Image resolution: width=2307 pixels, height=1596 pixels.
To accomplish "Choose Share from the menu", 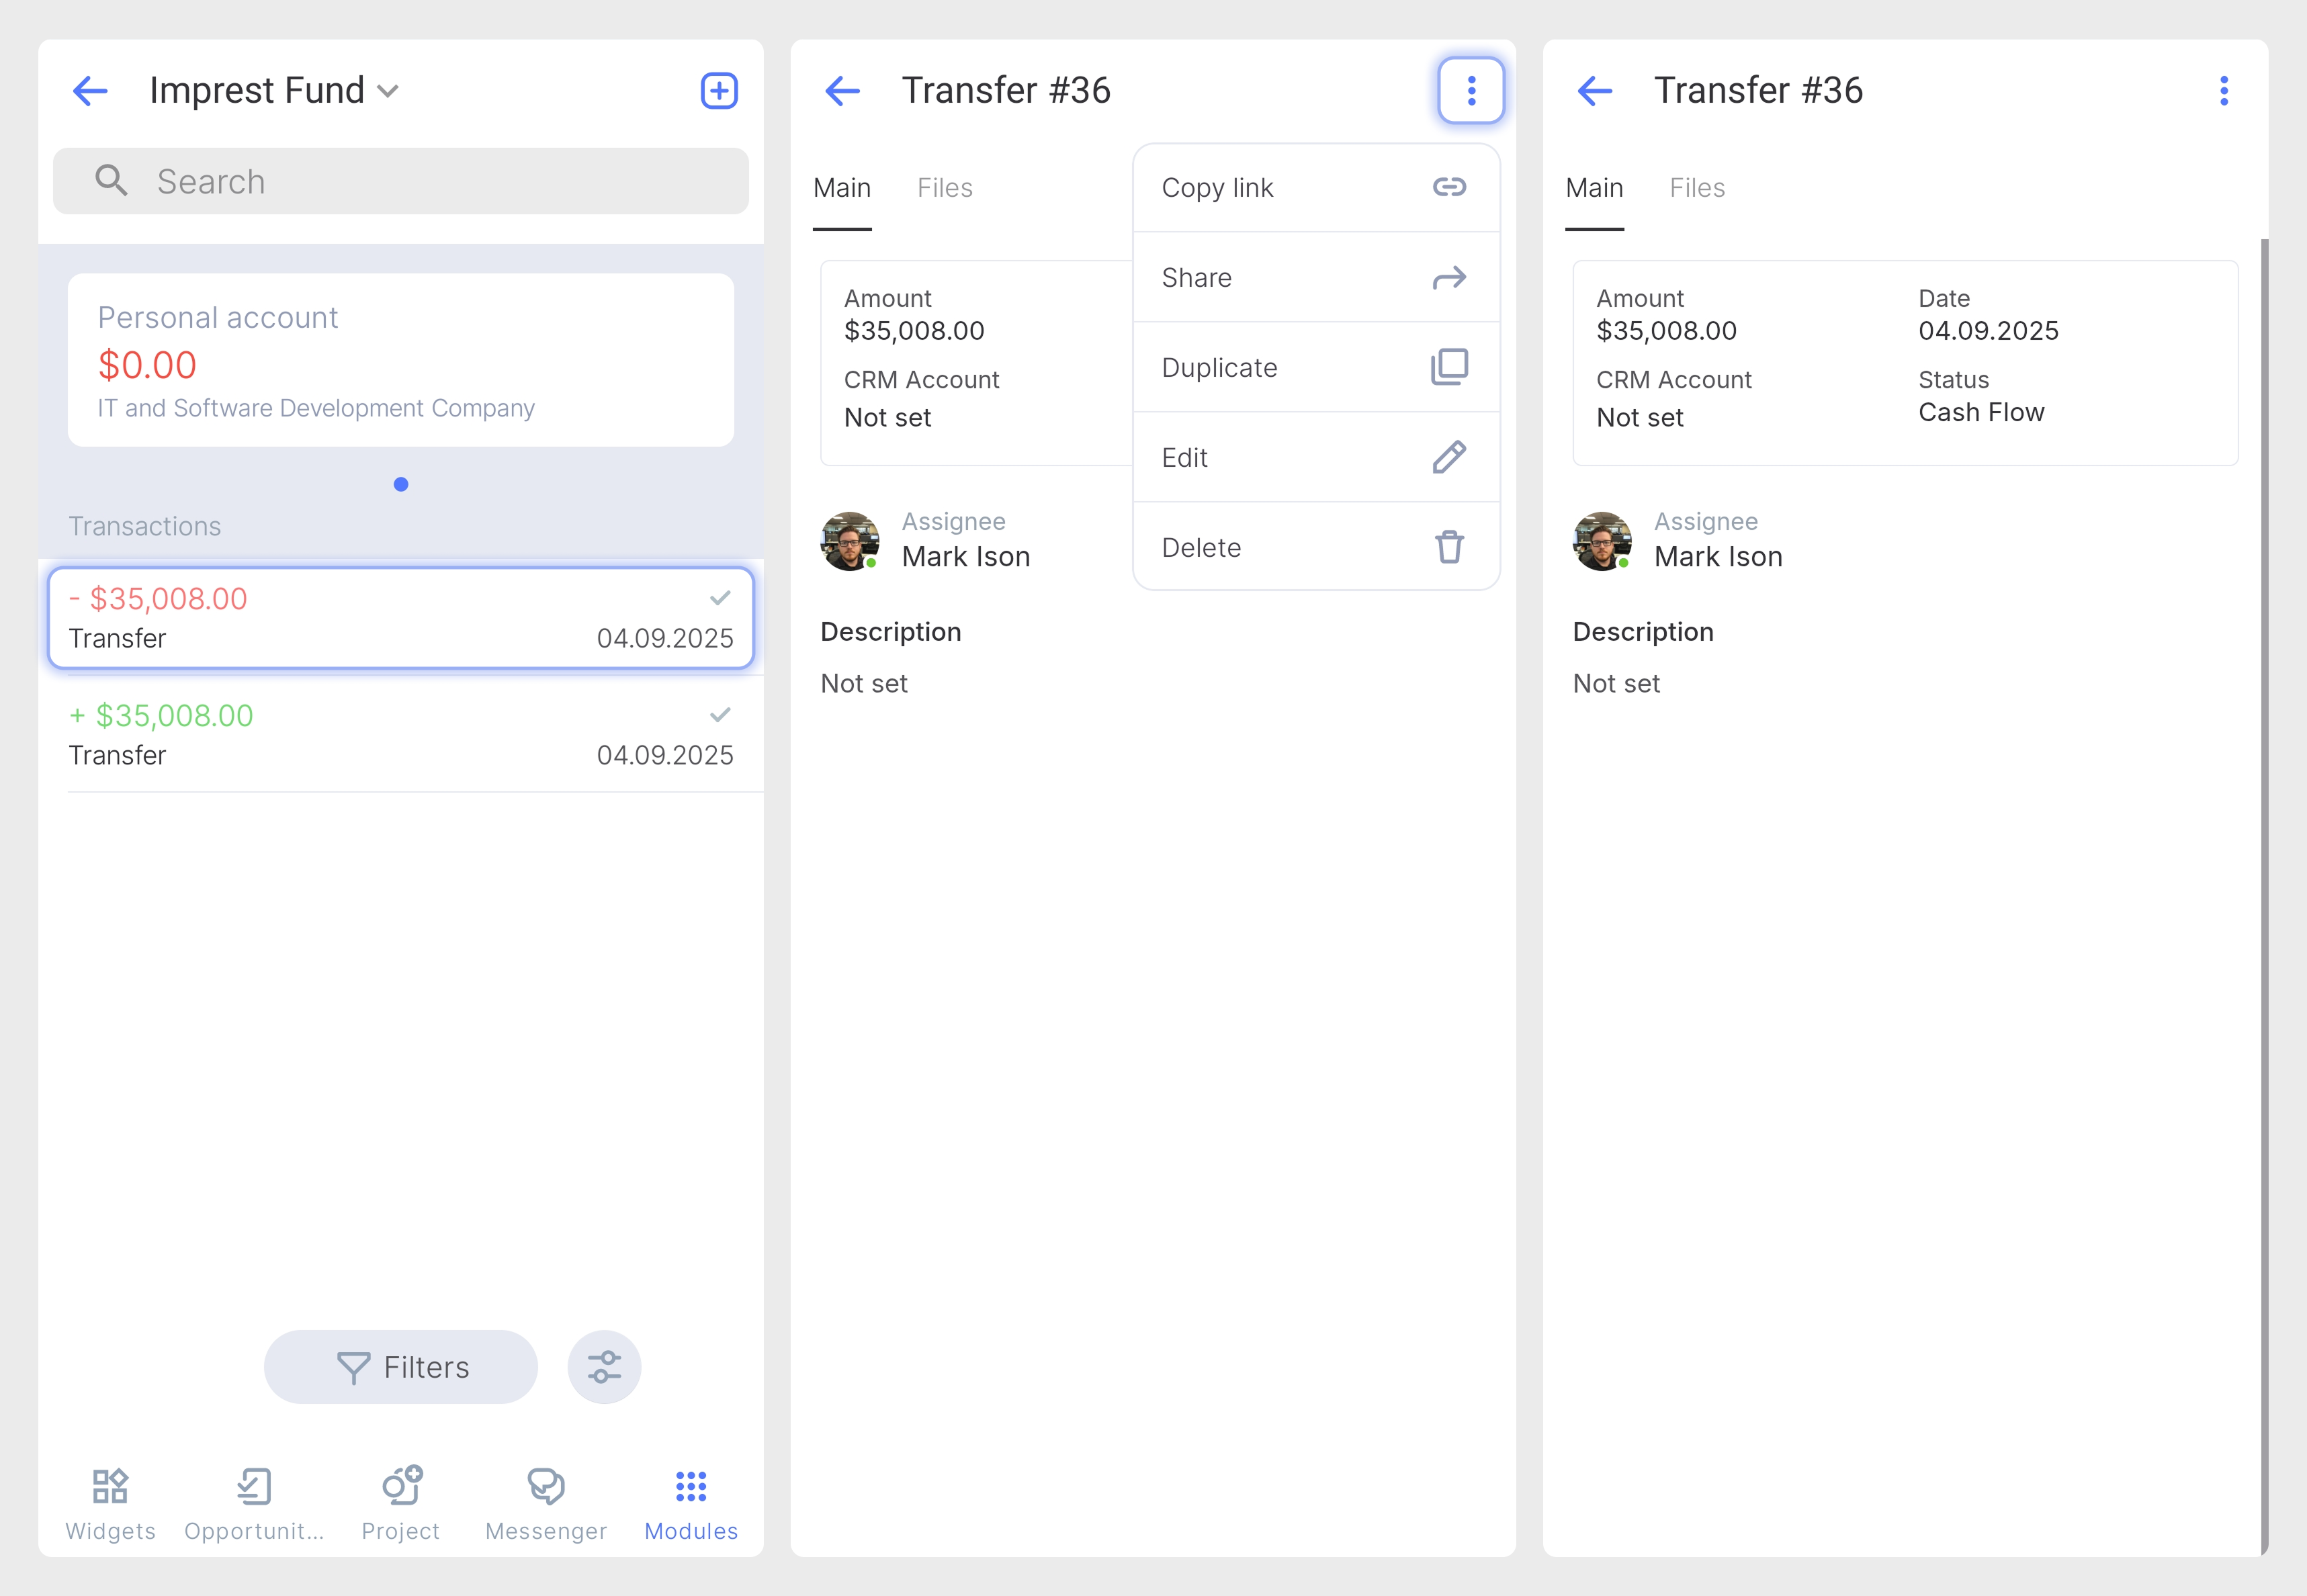I will point(1316,277).
